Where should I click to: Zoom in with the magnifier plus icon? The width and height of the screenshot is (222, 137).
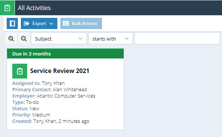click(x=11, y=38)
